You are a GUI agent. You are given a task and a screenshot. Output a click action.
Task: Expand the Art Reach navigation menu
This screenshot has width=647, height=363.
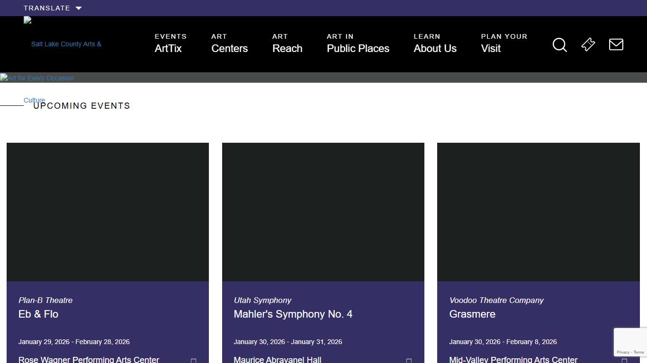coord(287,43)
